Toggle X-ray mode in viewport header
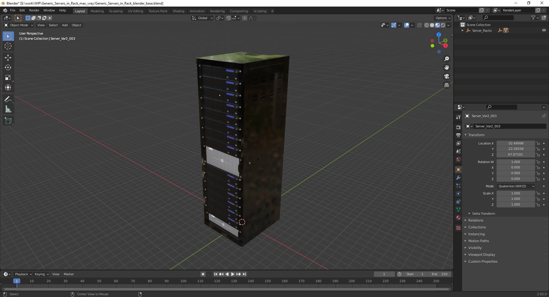 click(419, 25)
